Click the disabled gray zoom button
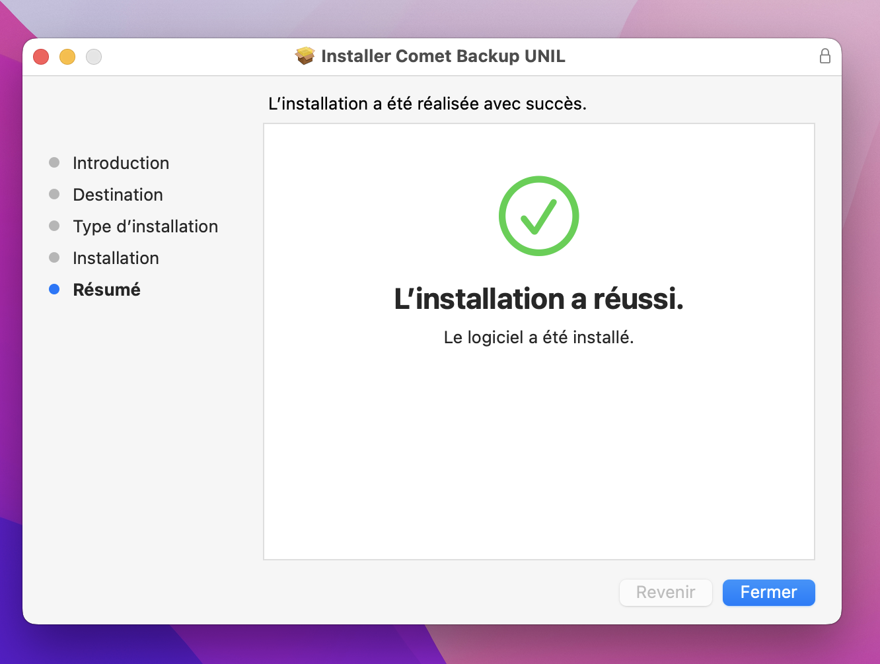Viewport: 880px width, 664px height. click(x=94, y=57)
